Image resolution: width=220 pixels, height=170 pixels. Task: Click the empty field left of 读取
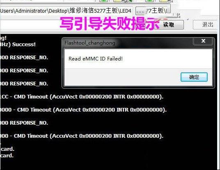point(76,25)
